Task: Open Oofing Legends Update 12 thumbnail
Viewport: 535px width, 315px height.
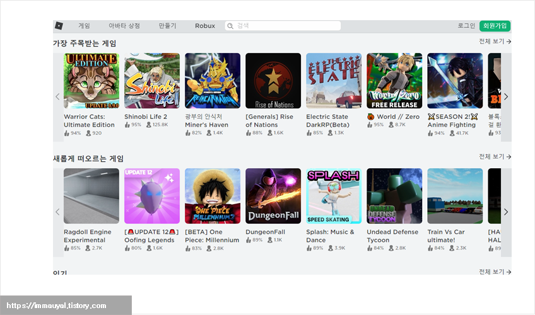Action: (152, 196)
